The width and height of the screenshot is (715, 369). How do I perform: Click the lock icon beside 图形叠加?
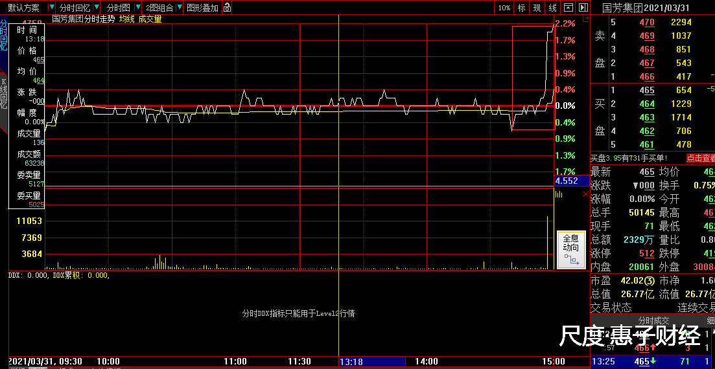click(x=227, y=8)
